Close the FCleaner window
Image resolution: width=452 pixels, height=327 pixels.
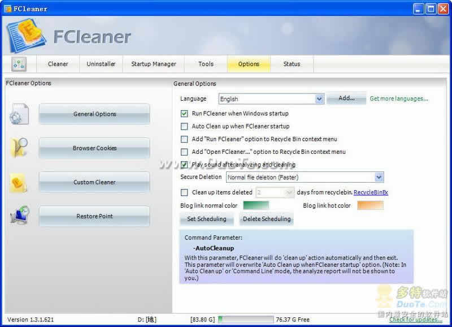click(x=443, y=9)
